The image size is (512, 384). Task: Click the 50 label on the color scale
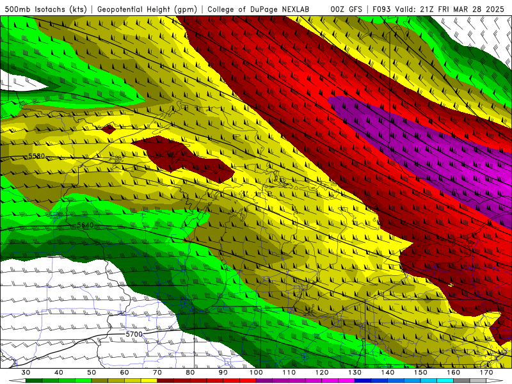(x=92, y=372)
